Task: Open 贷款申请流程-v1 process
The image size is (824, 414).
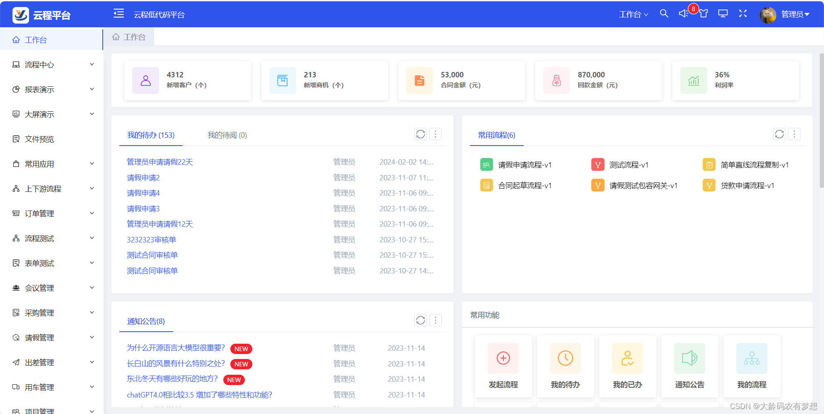Action: coord(738,185)
